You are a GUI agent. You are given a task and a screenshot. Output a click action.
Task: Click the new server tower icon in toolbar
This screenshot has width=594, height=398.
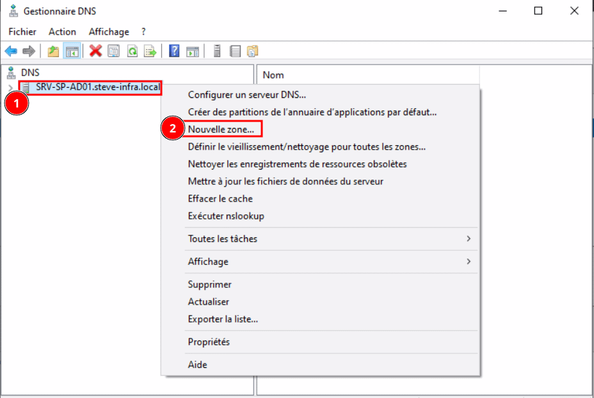(x=217, y=51)
